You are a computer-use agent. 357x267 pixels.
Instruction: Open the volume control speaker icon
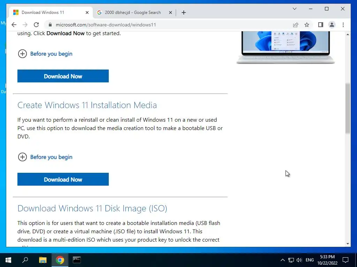(299, 260)
